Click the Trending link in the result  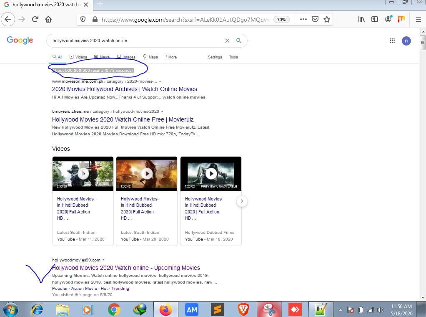120,288
